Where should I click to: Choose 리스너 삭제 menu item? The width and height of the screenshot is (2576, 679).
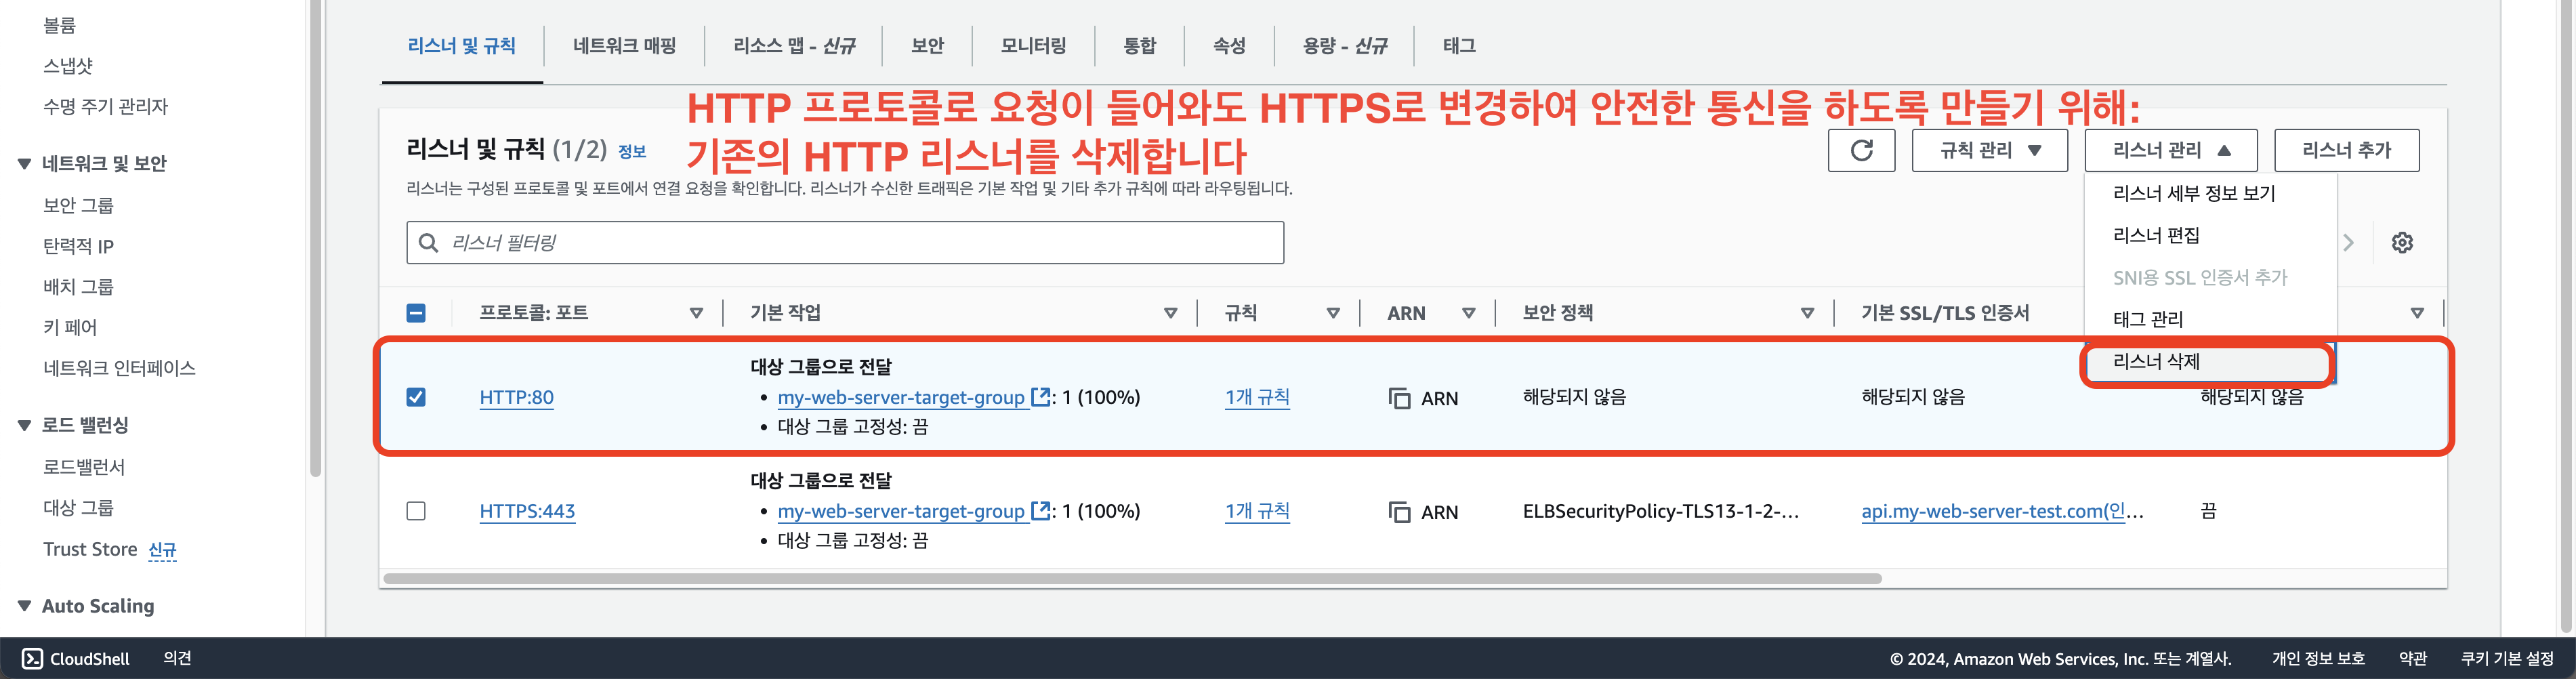pyautogui.click(x=2210, y=362)
